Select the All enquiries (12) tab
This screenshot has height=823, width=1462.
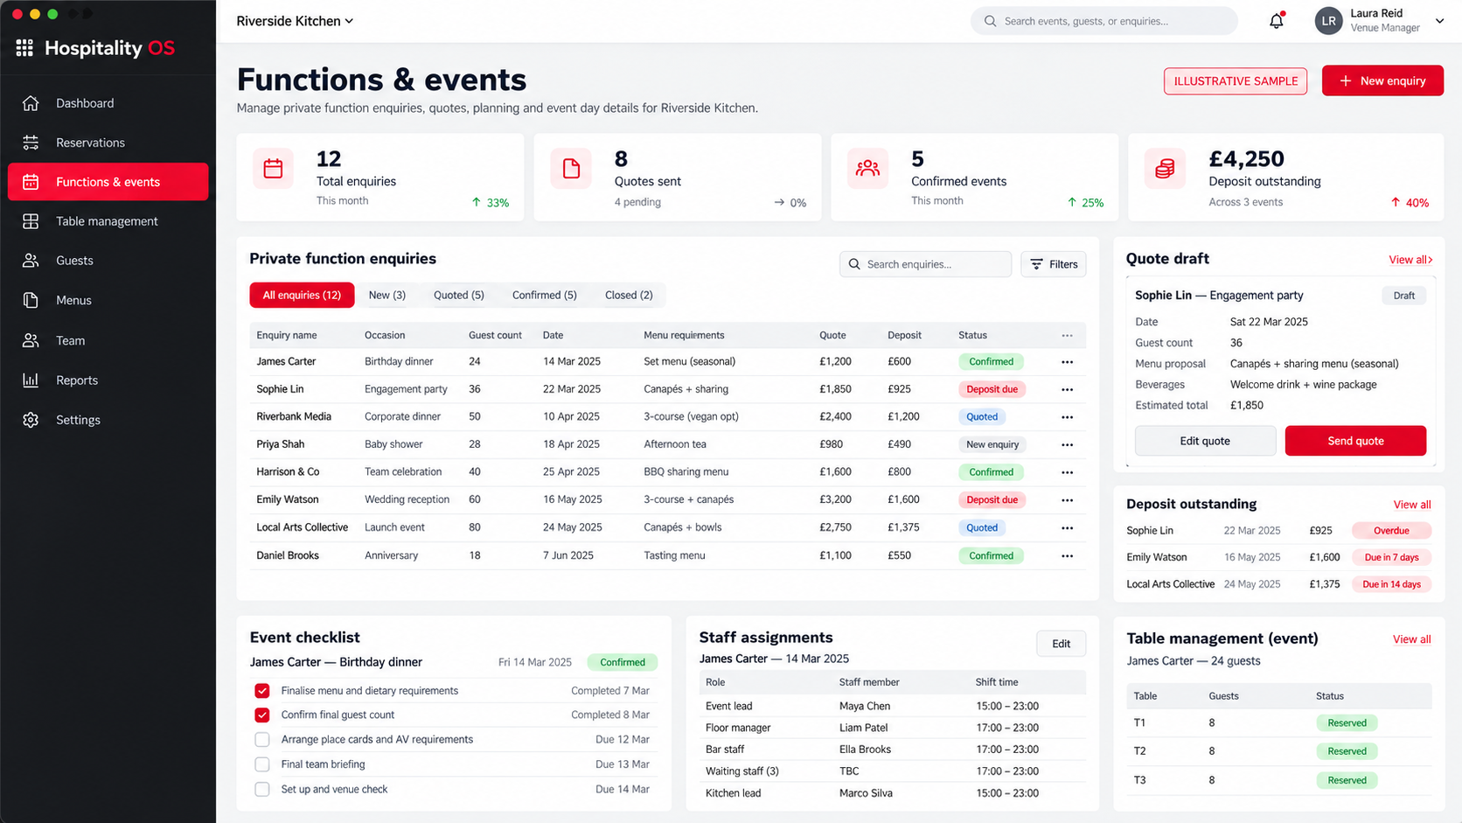[302, 296]
